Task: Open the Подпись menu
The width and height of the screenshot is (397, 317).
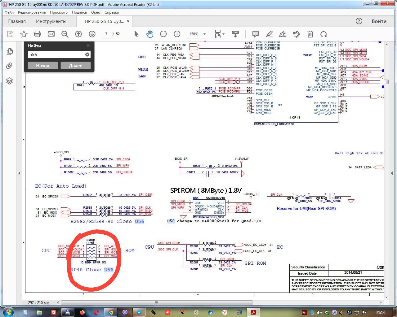Action: coord(79,12)
